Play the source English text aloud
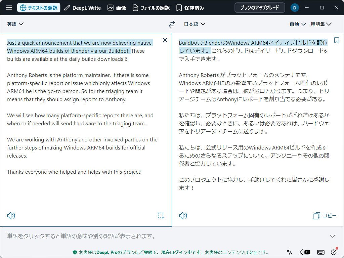The width and height of the screenshot is (344, 258). tap(11, 215)
